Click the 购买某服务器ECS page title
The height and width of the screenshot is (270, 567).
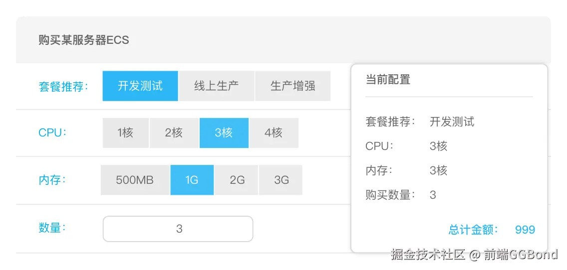tap(84, 40)
